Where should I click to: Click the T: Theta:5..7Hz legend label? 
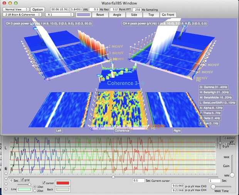[x=210, y=113]
